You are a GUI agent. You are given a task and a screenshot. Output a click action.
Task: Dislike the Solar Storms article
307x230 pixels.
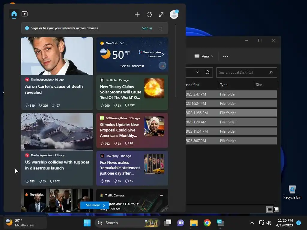[118, 105]
